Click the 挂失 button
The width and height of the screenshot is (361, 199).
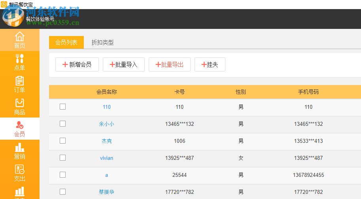[x=210, y=64]
